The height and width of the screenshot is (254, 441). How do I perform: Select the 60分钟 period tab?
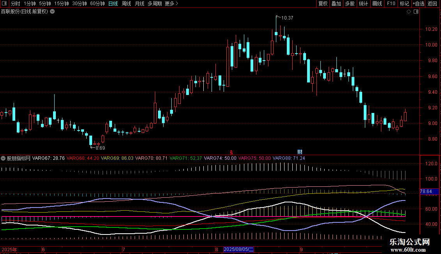point(97,4)
